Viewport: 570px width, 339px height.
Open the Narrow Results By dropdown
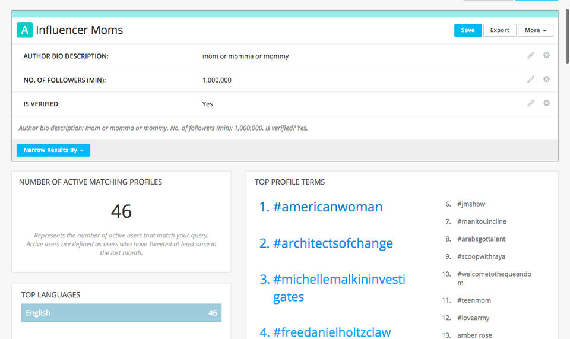53,150
